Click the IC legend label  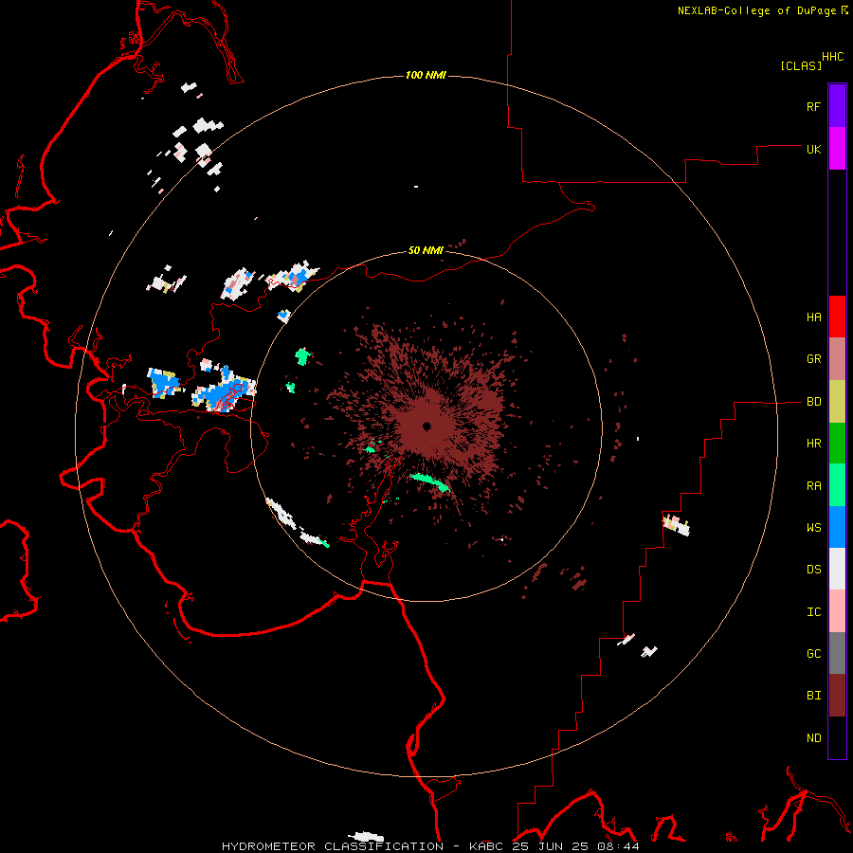813,612
